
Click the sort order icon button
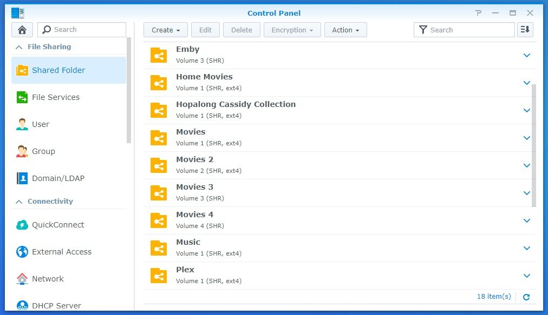(x=525, y=30)
